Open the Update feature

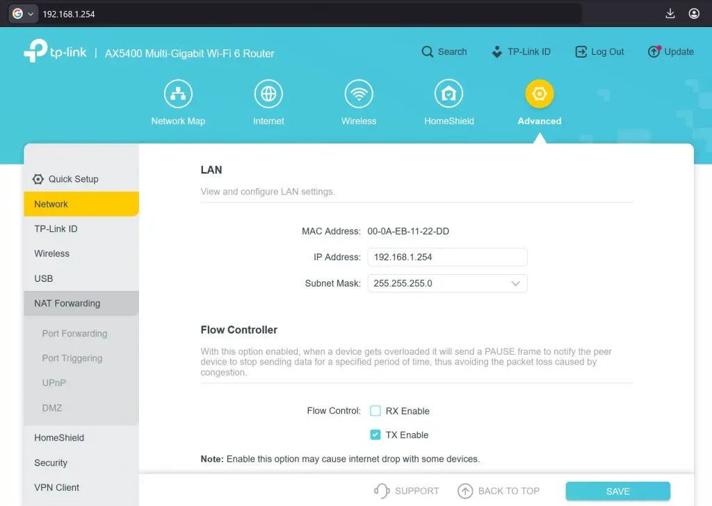(x=670, y=51)
